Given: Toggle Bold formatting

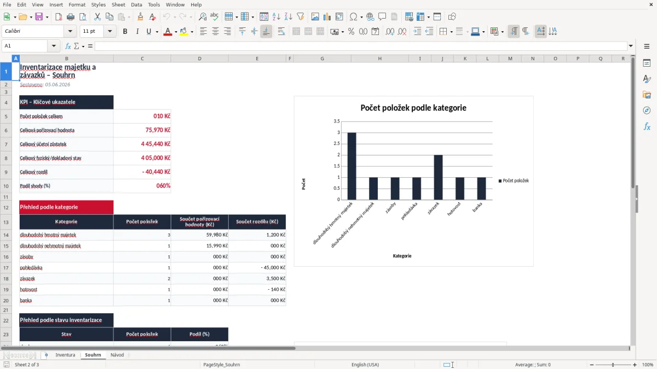Looking at the screenshot, I should pos(125,32).
